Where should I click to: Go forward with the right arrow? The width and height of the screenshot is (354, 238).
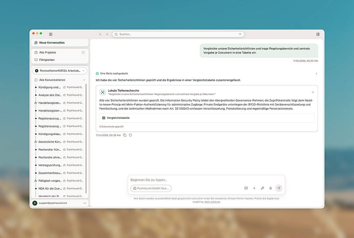click(107, 34)
